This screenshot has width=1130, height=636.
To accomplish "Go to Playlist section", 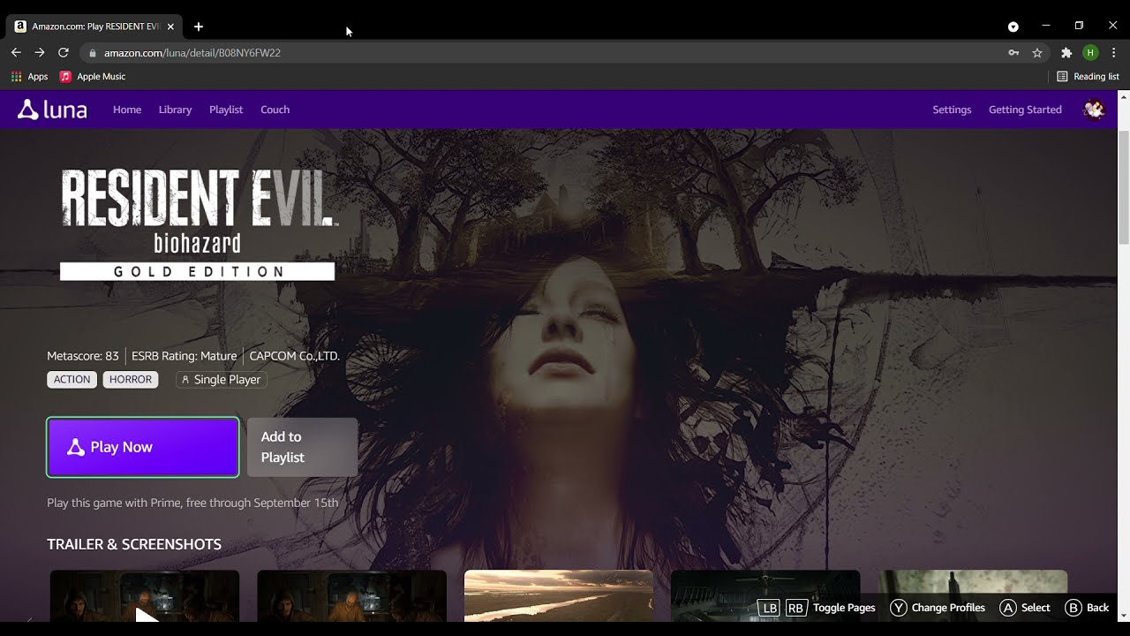I will tap(226, 110).
